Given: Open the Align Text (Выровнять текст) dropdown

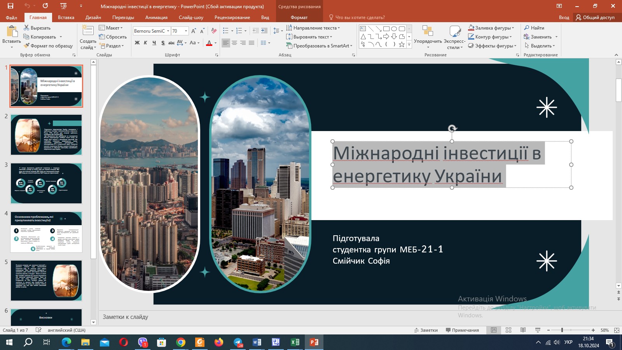Looking at the screenshot, I should coord(309,37).
